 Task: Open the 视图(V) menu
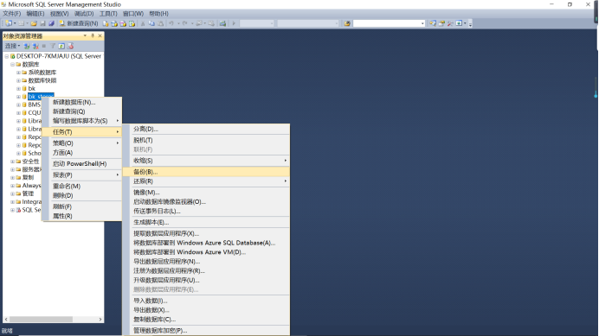[59, 14]
